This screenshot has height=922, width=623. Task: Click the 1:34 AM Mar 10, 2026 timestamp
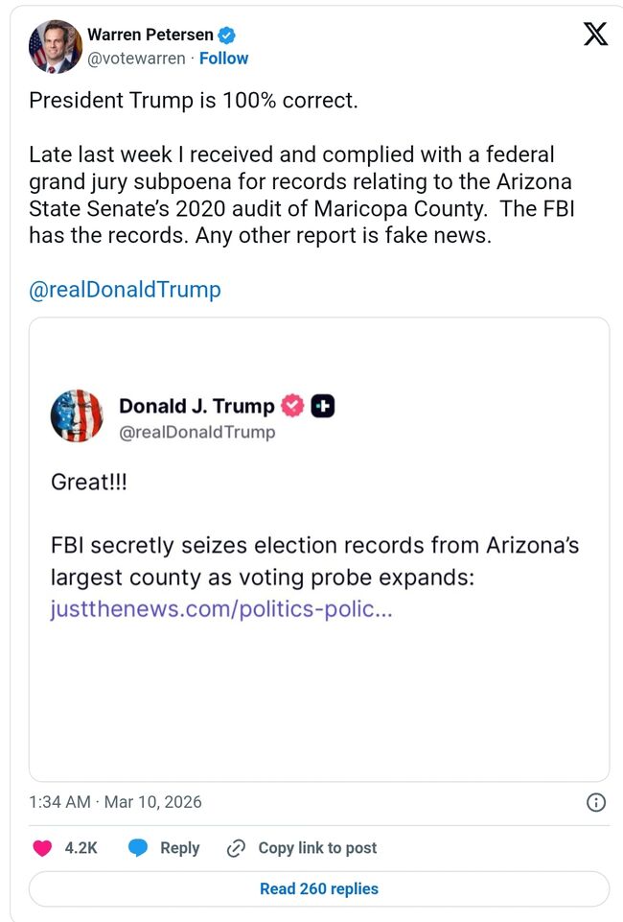(115, 802)
